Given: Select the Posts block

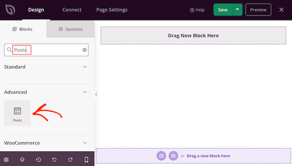Looking at the screenshot, I should tap(18, 113).
